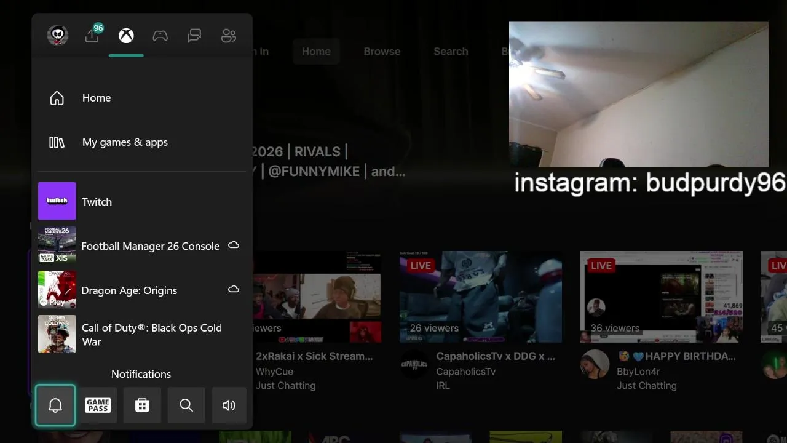Select the Xbox home tab icon
Image resolution: width=787 pixels, height=443 pixels.
pyautogui.click(x=126, y=36)
